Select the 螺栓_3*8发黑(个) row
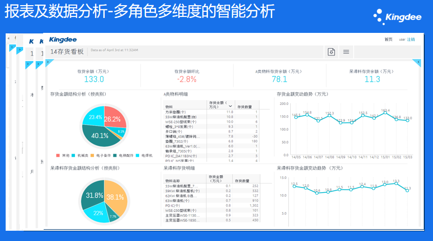Viewport: 433px width, 241px height. [211, 126]
